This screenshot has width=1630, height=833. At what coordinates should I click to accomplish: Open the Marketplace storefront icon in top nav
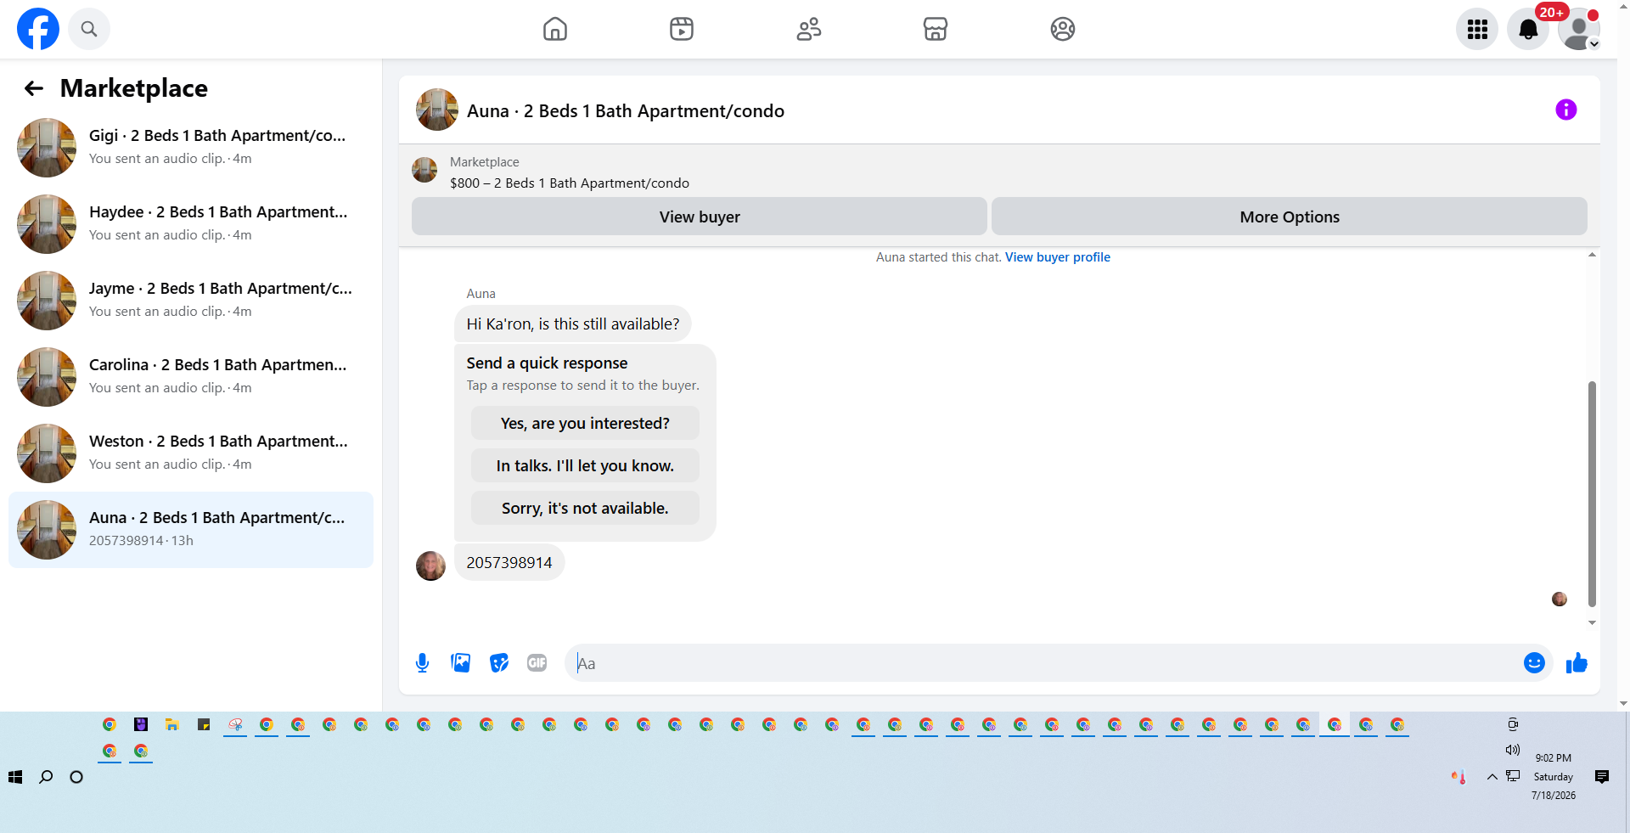936,29
